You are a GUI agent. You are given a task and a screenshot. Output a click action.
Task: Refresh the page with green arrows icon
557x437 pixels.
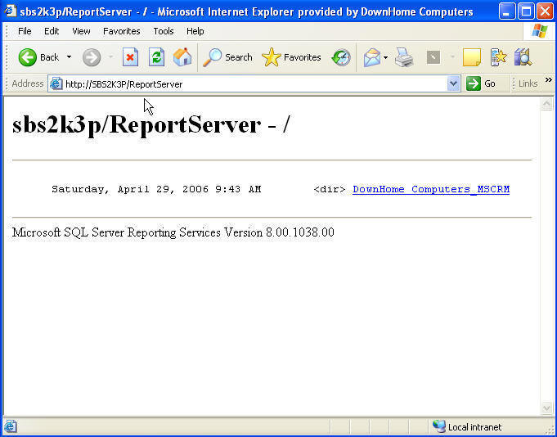point(157,57)
